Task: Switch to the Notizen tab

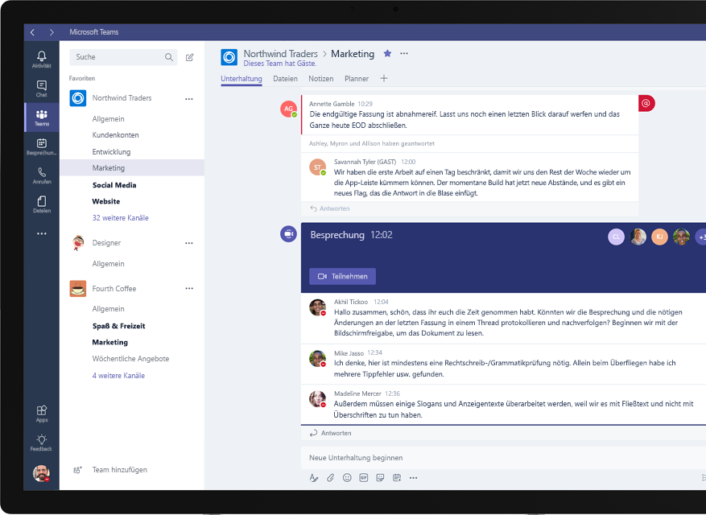Action: pyautogui.click(x=321, y=79)
